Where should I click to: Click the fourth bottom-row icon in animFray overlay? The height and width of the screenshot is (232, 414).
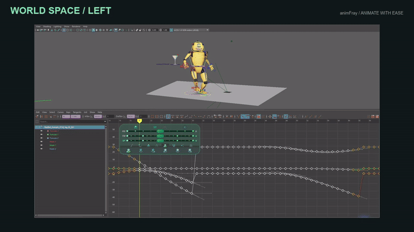click(165, 151)
